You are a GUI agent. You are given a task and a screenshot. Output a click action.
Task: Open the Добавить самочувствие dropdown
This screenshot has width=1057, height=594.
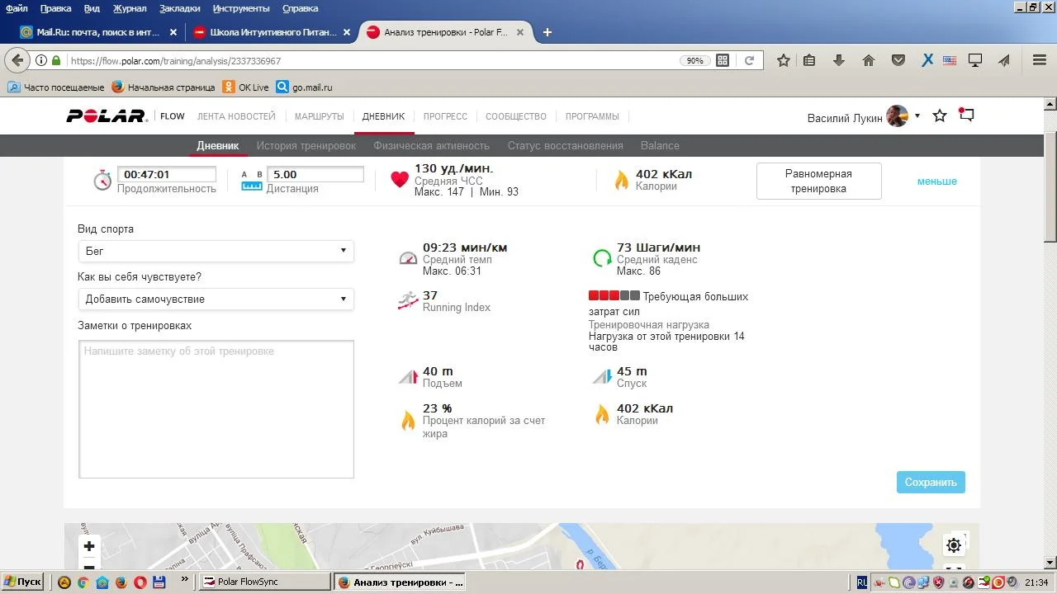pos(216,299)
